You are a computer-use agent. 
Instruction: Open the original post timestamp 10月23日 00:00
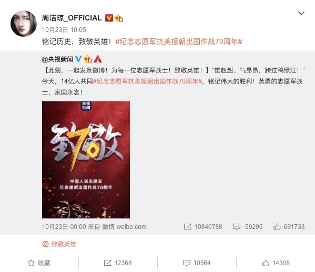[64, 227]
